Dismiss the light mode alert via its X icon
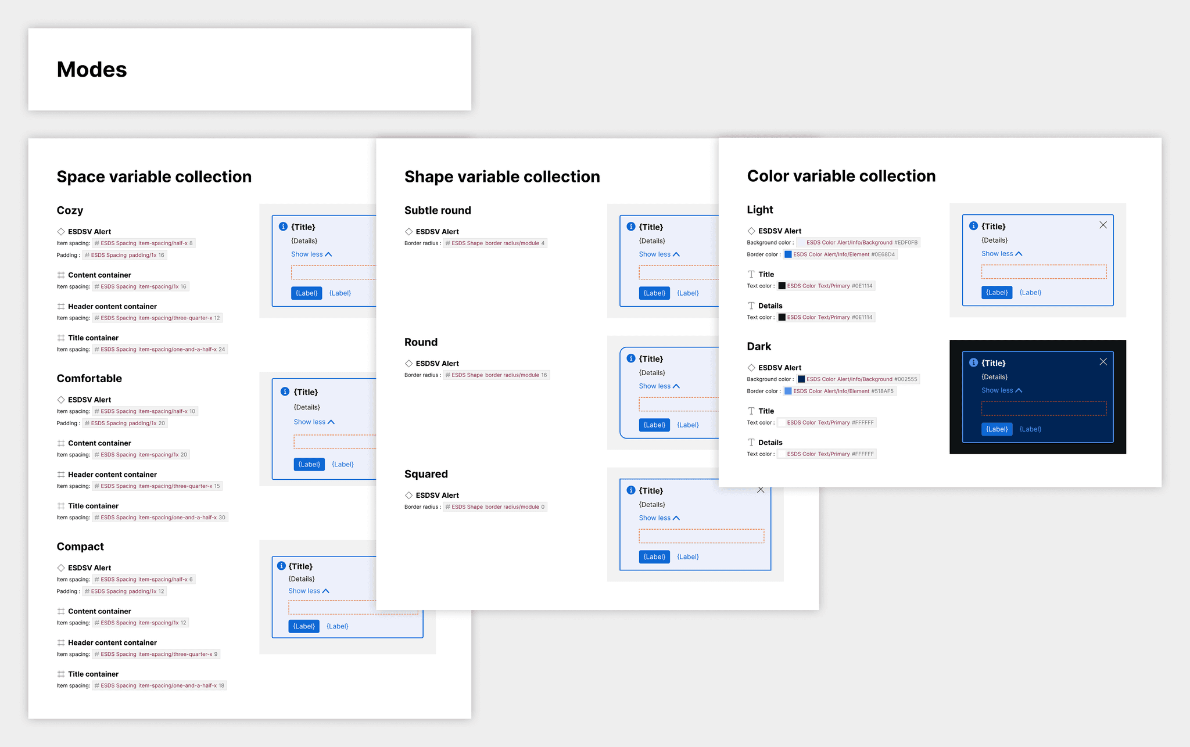The width and height of the screenshot is (1190, 747). click(x=1103, y=225)
